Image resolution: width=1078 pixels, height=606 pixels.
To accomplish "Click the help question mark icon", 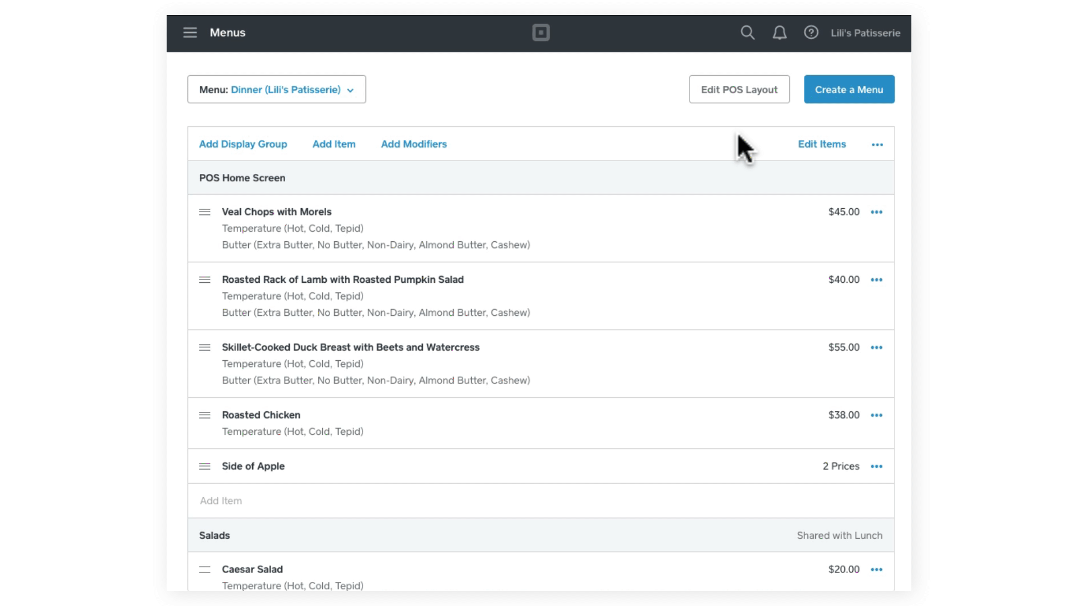I will pyautogui.click(x=811, y=33).
